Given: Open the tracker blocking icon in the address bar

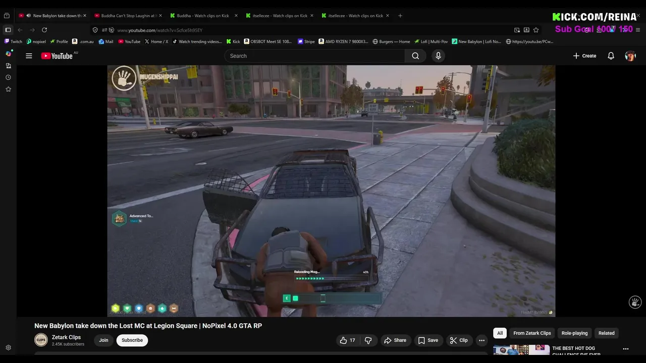Looking at the screenshot, I should click(x=112, y=30).
